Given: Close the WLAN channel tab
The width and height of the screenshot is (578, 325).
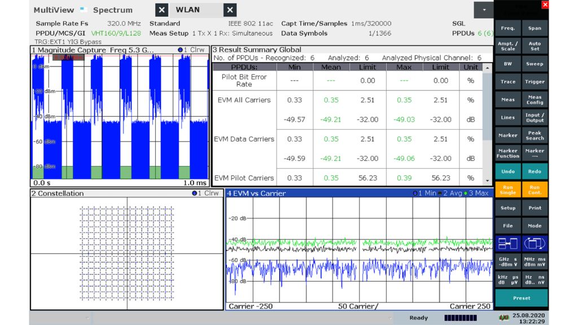Looking at the screenshot, I should pos(230,10).
